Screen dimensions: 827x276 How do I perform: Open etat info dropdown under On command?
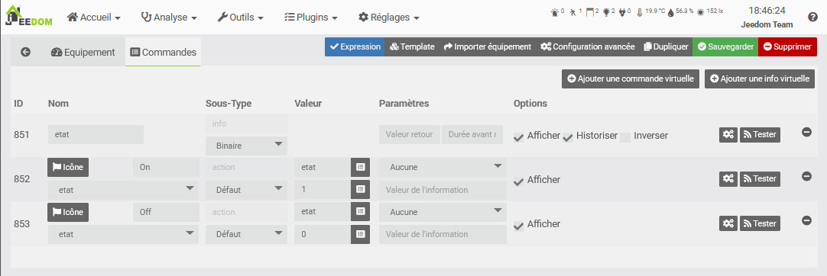coord(123,190)
